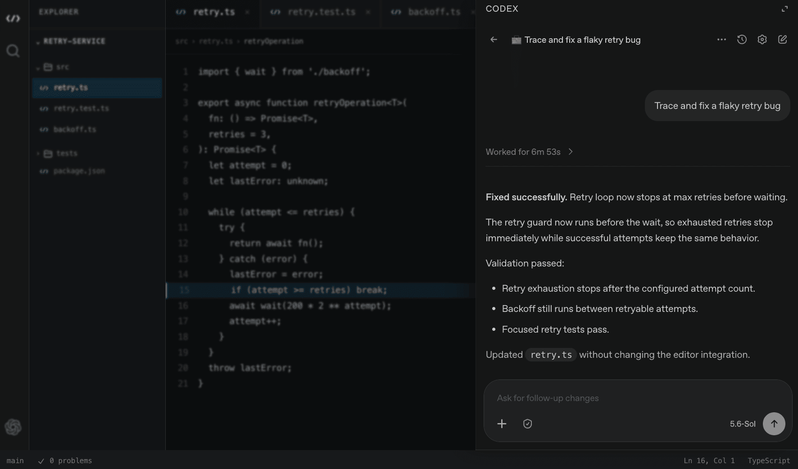
Task: Close the retry.ts tab
Action: tap(248, 12)
